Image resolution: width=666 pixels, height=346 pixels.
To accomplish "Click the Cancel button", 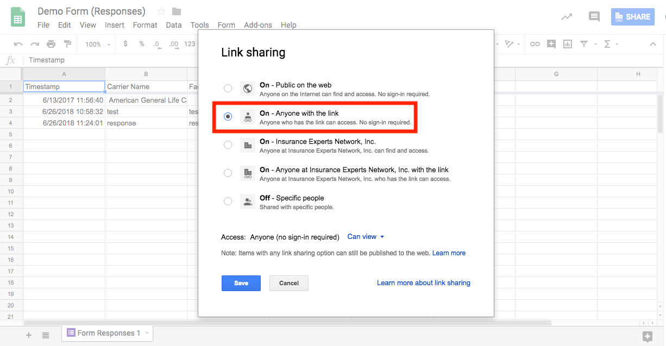I will click(x=289, y=283).
